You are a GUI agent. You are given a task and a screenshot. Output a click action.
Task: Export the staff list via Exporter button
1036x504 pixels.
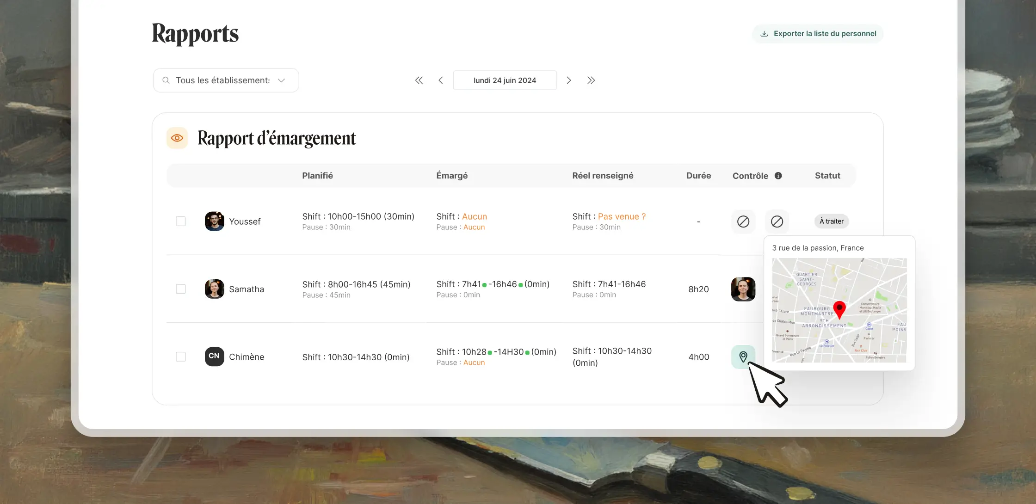click(818, 34)
